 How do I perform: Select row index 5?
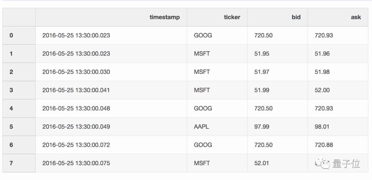pyautogui.click(x=11, y=127)
